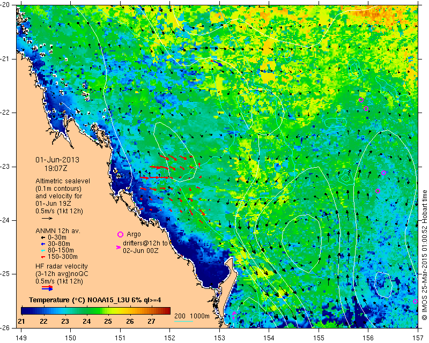
Task: Click the black altimetric velocity scale arrow
Action: coord(47,218)
